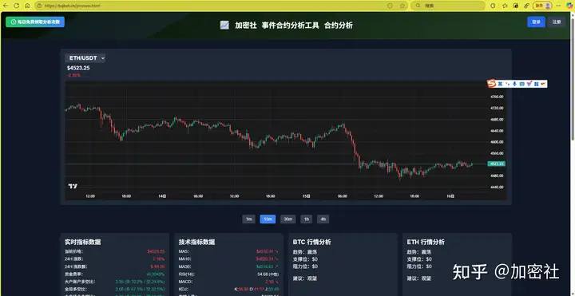
Task: Click the 15日 date label on time axis
Action: [307, 196]
